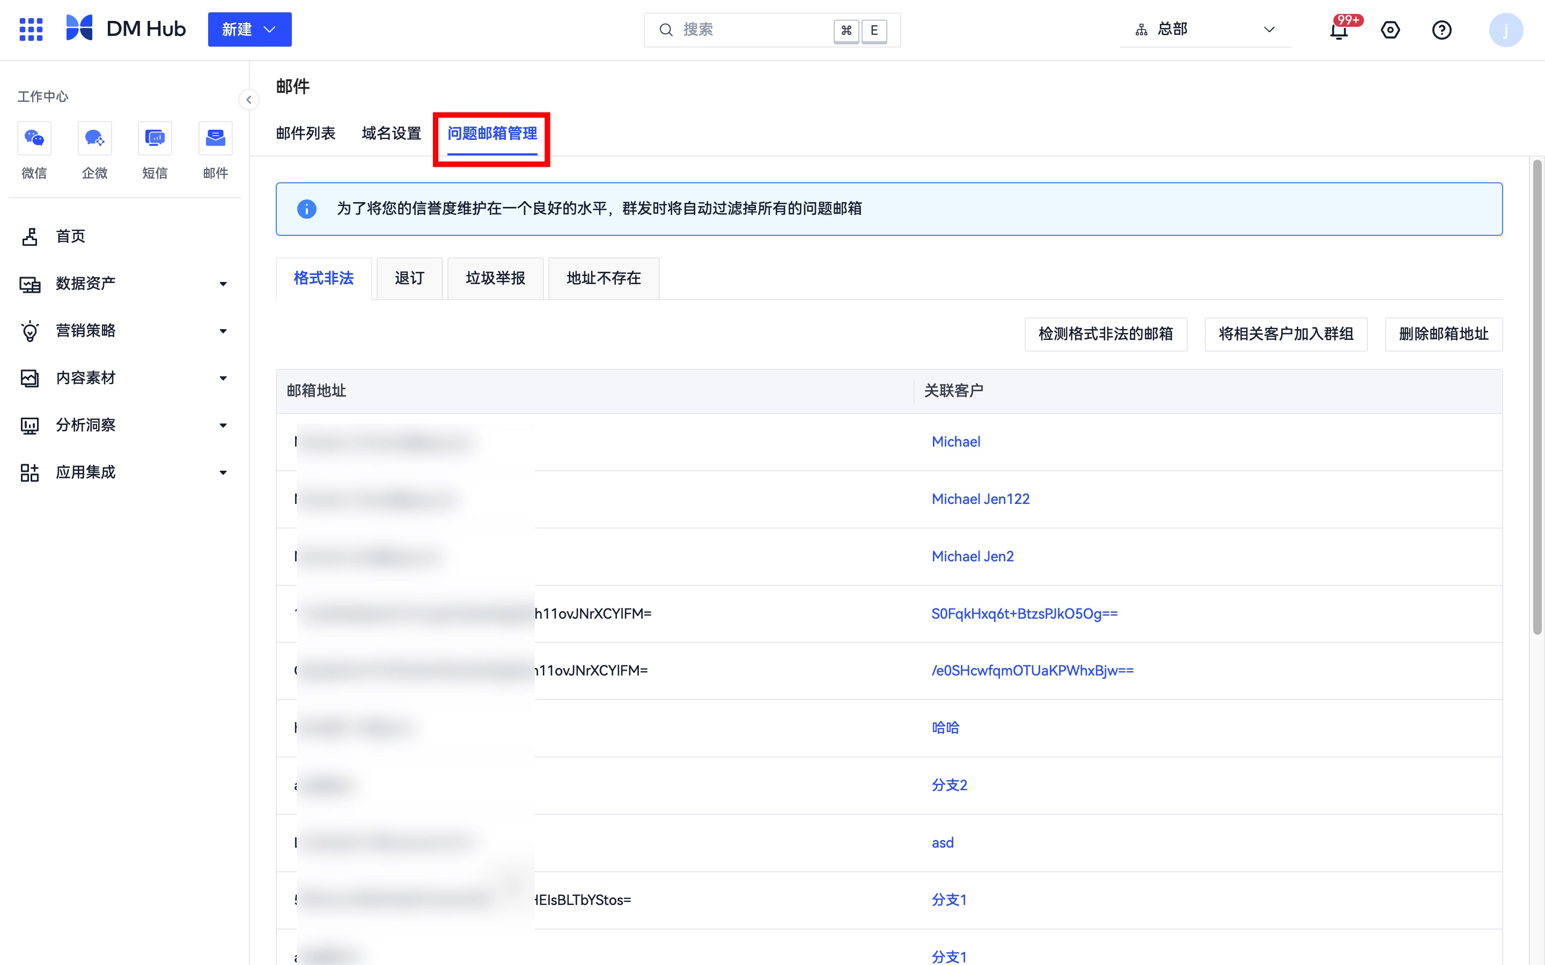Open customer link asd

[943, 843]
